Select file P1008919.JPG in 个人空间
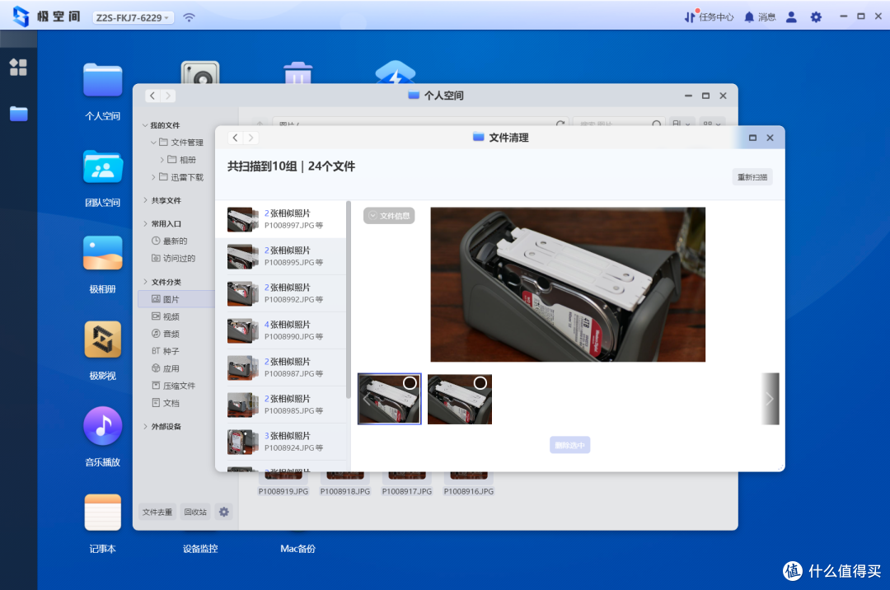890x590 pixels. pos(283,485)
